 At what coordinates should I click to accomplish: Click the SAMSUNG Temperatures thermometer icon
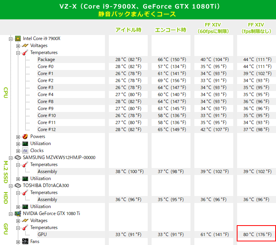coord(25,164)
